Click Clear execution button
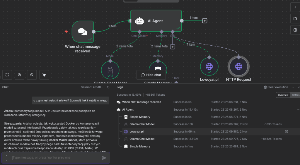Viewport: 300px width, 165px height. click(276, 87)
